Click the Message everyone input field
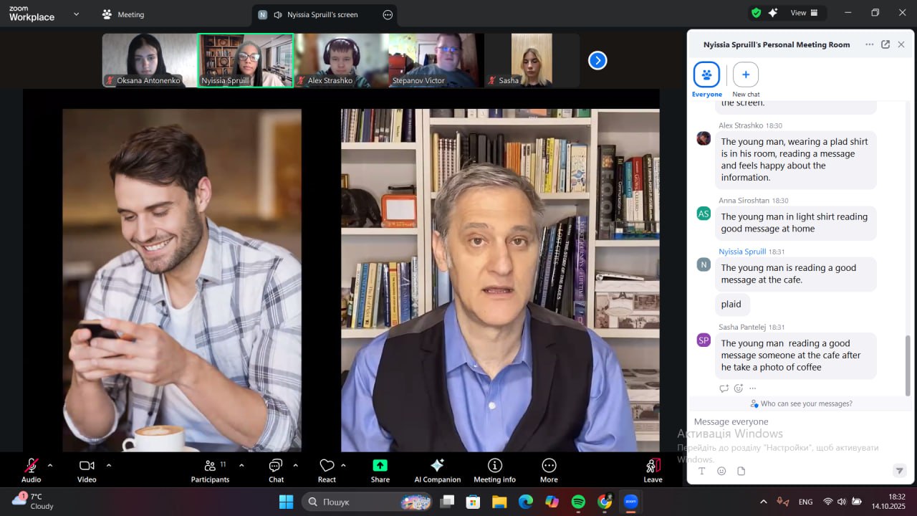The width and height of the screenshot is (917, 516). 788,422
